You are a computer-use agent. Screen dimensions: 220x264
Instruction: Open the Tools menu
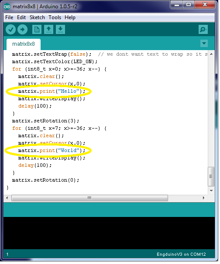[55, 17]
